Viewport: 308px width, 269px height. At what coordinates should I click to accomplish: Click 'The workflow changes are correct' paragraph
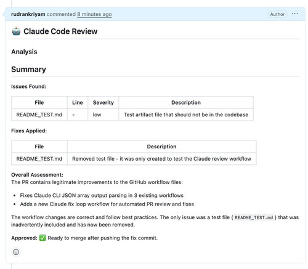click(x=155, y=221)
